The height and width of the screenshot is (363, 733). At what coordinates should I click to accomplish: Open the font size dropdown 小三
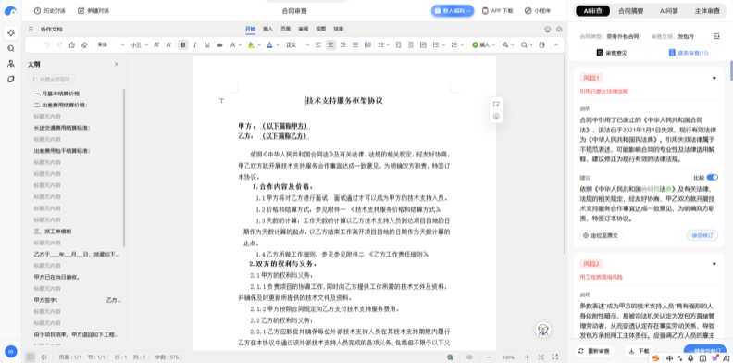coord(140,44)
